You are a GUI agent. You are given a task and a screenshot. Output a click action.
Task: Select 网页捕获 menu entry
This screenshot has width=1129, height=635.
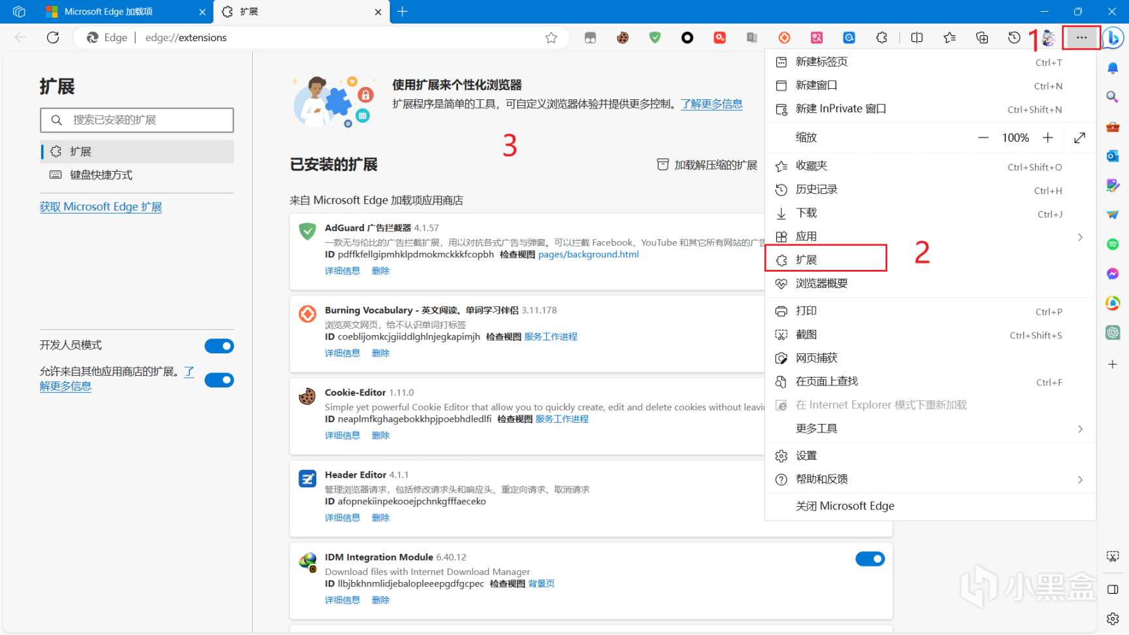(x=930, y=358)
